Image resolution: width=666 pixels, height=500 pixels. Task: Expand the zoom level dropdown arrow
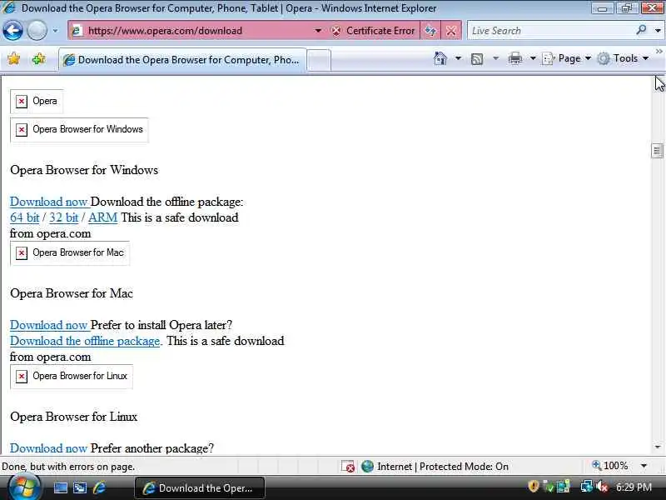pos(644,466)
